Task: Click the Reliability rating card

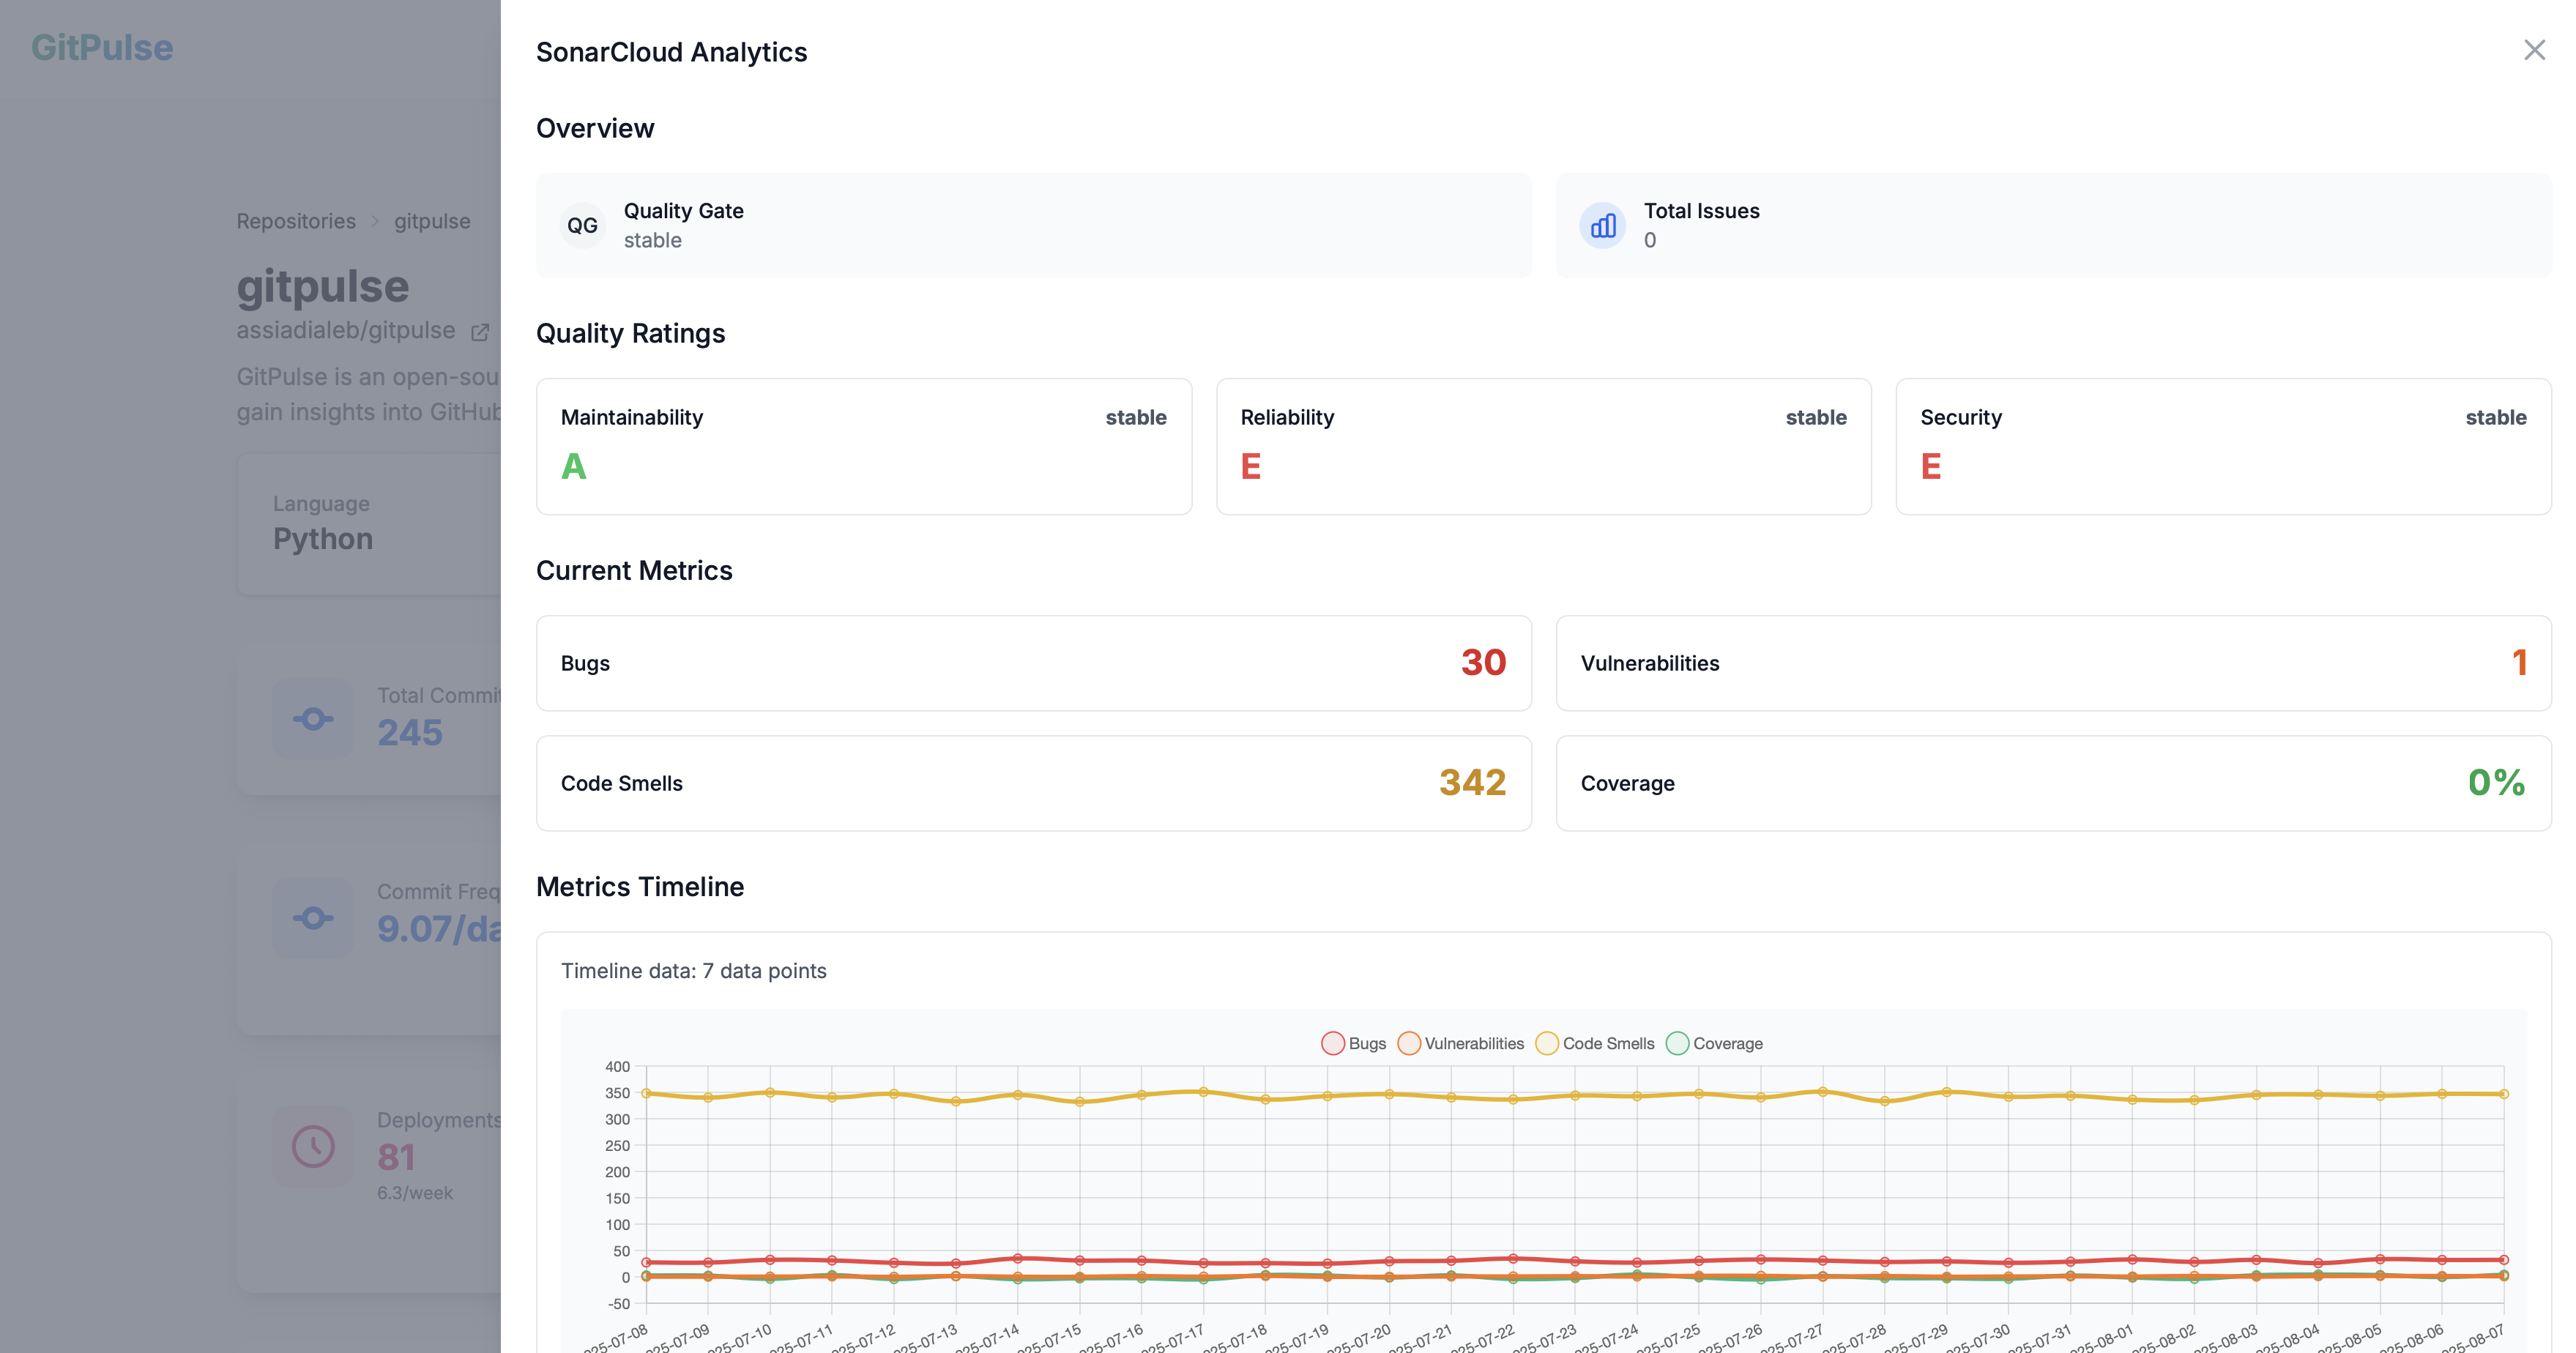Action: [1544, 446]
